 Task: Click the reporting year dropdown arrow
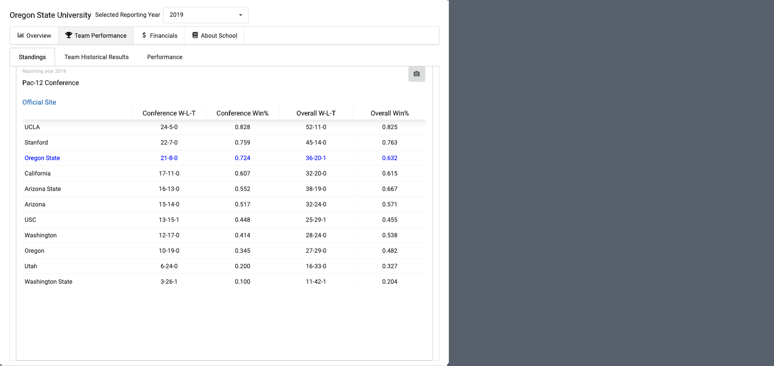click(x=241, y=15)
